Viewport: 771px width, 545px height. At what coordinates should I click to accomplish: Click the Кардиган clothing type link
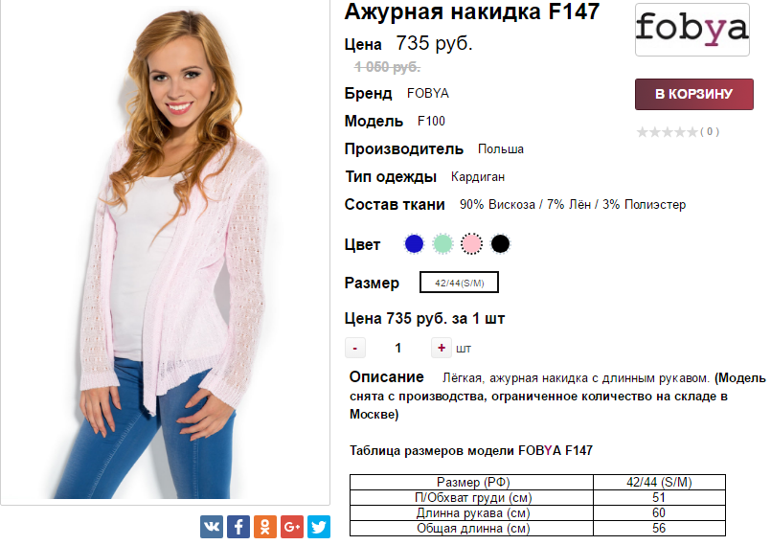coord(478,177)
